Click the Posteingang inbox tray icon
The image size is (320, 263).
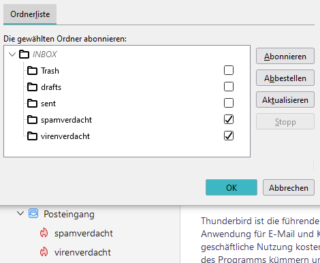[33, 213]
